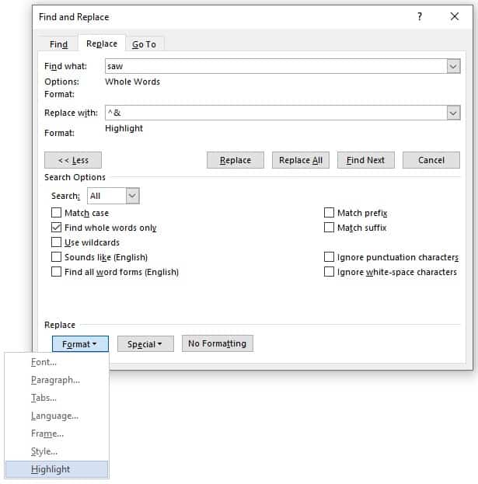
Task: Check Ignore white-space characters
Action: [x=330, y=272]
